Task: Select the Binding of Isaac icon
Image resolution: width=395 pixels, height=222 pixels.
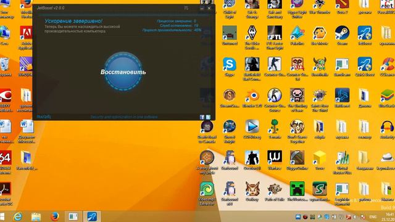Action: pyautogui.click(x=297, y=100)
